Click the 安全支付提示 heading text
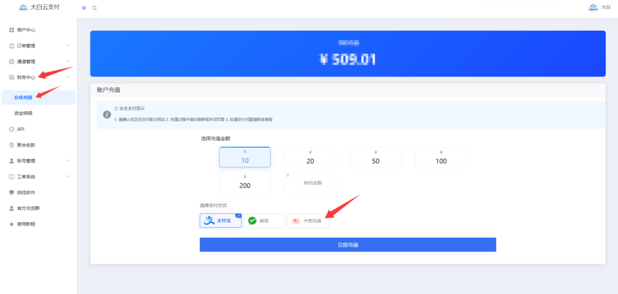This screenshot has width=618, height=294. click(132, 109)
